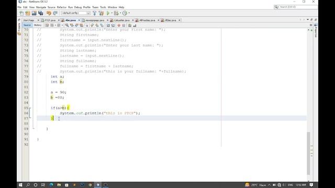Open the notification center icon
This screenshot has height=188, width=335.
click(x=311, y=185)
